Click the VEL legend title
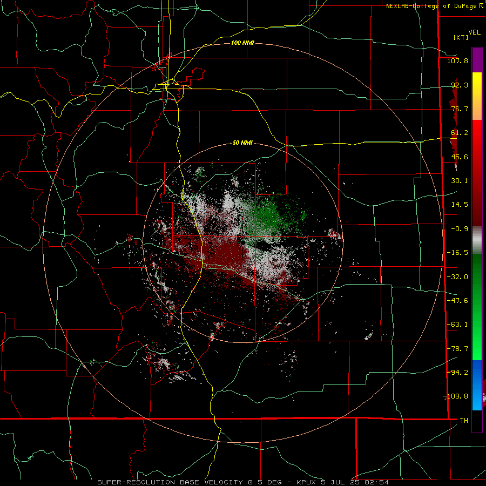This screenshot has height=486, width=486. [474, 32]
